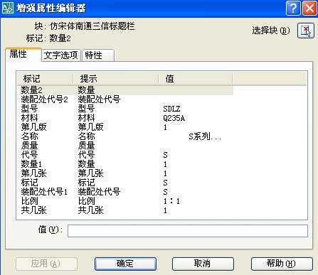
Task: Switch to the 文字选项 tab
Action: 61,55
